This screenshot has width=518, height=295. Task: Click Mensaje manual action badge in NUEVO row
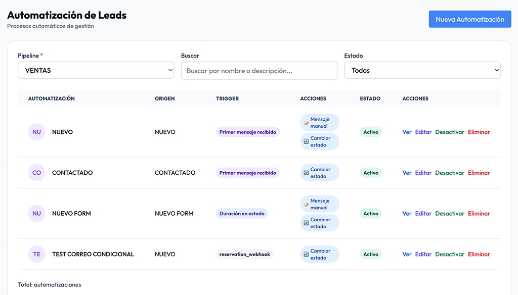pos(319,123)
